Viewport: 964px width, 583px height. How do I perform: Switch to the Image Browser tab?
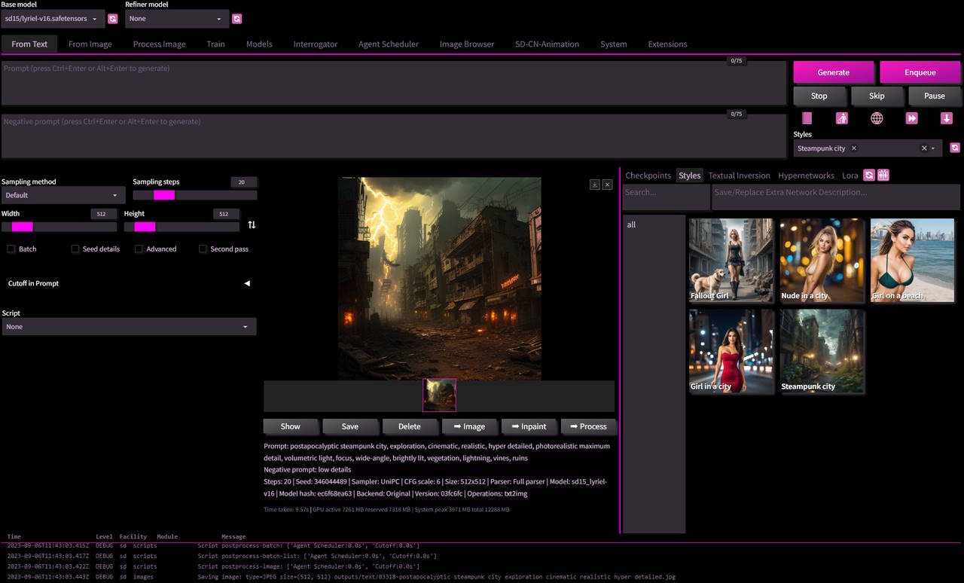point(466,44)
